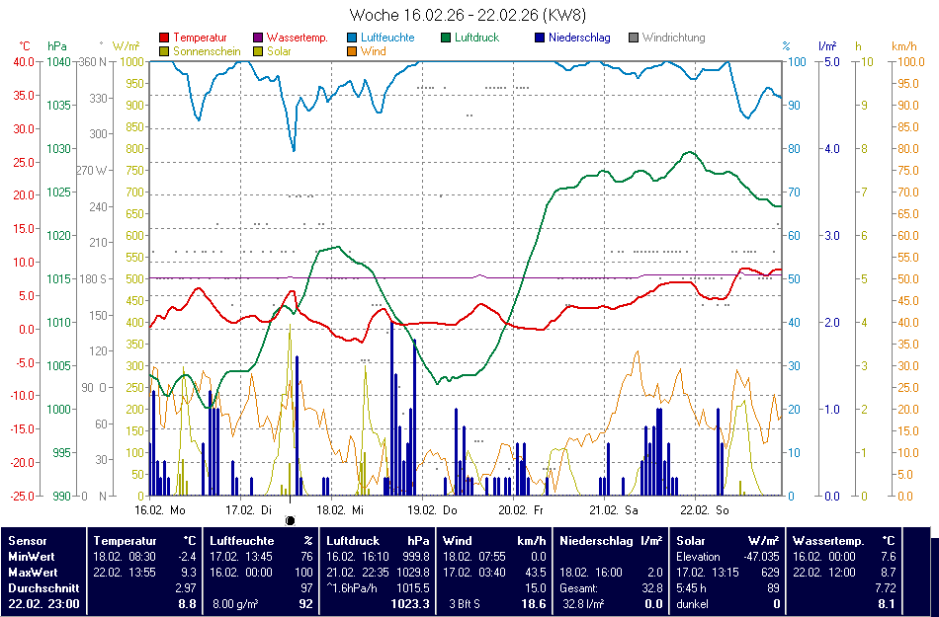The width and height of the screenshot is (939, 617).
Task: Click the purple Wassertemp. legend swatch
Action: (x=259, y=38)
